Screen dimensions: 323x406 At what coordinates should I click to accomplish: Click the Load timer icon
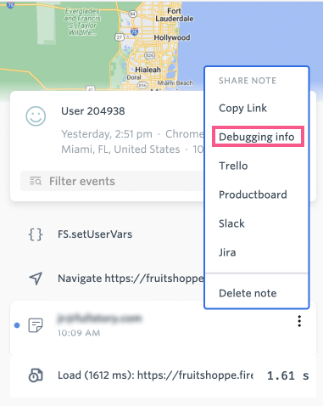[x=36, y=375]
